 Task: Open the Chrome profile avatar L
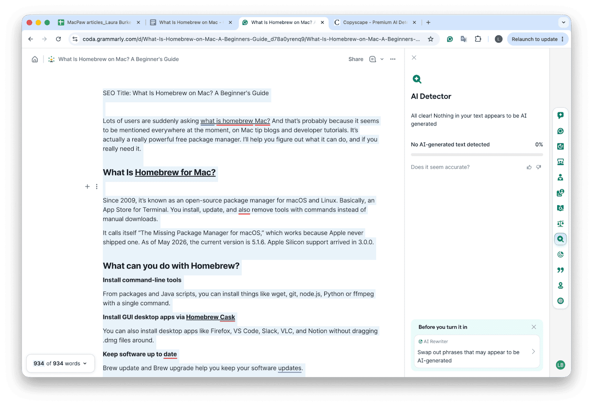498,39
